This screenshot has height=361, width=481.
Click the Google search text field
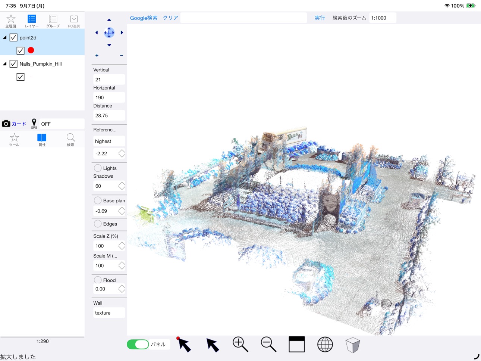[243, 18]
